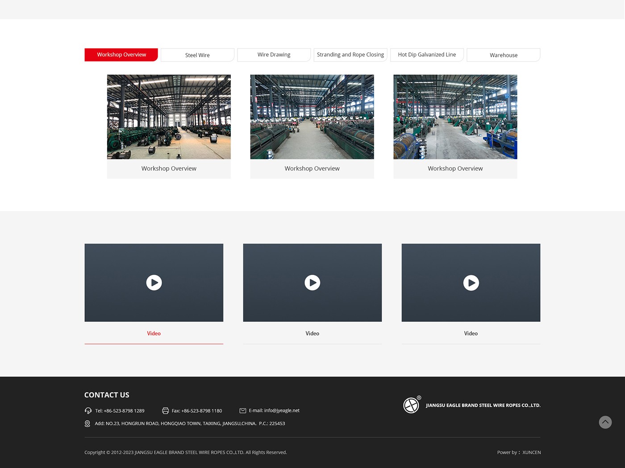
Task: Open the rightmost Workshop Overview photo
Action: (x=455, y=117)
